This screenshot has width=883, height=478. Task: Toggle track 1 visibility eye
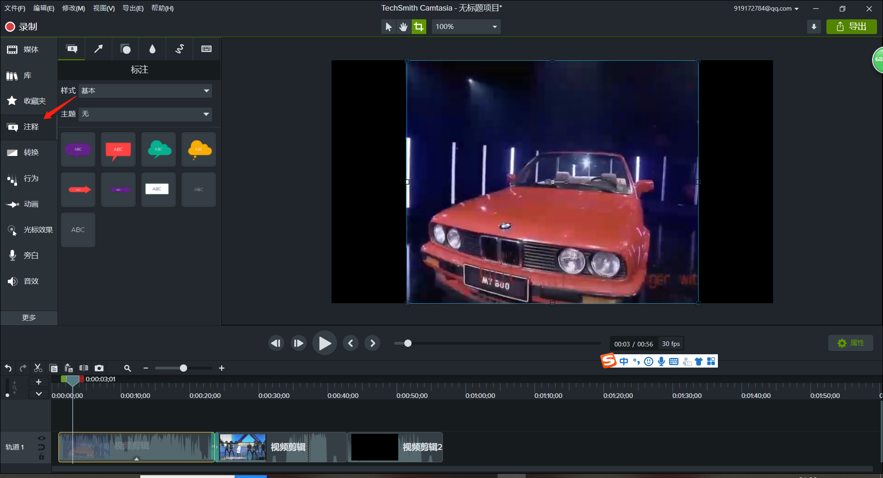pos(41,438)
